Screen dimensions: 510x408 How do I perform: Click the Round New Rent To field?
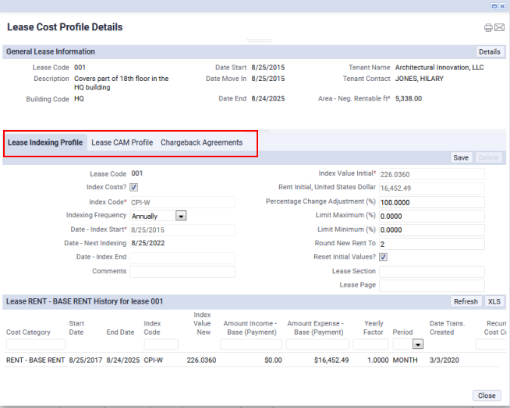[x=432, y=244]
